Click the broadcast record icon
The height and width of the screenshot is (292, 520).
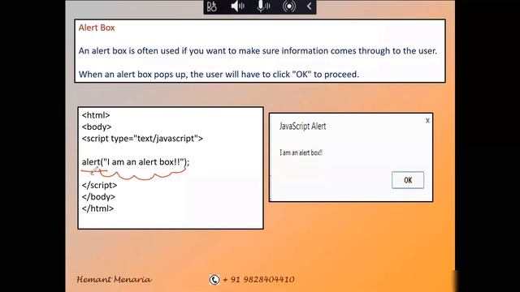(x=289, y=6)
